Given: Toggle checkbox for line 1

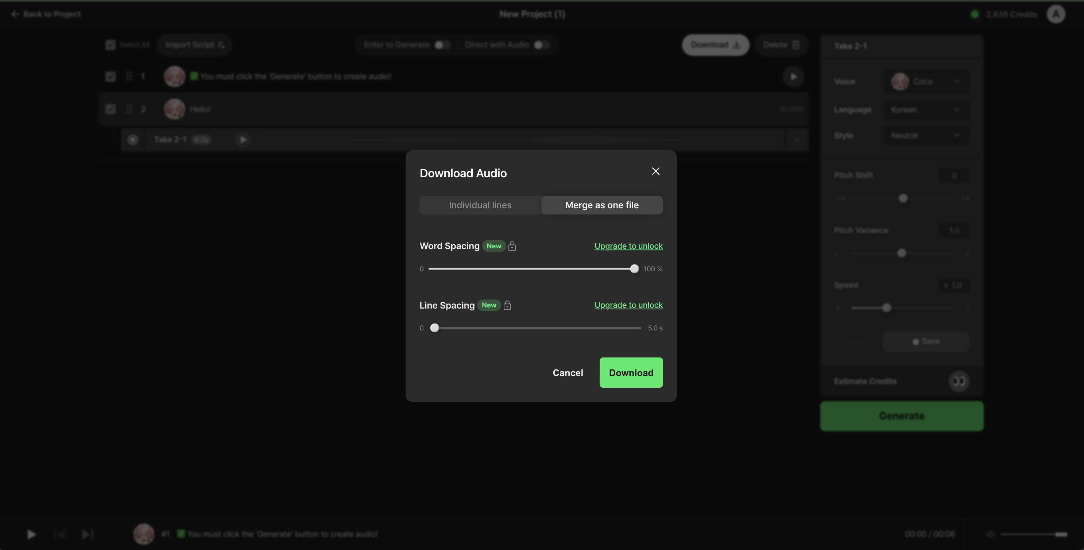Looking at the screenshot, I should pos(110,76).
